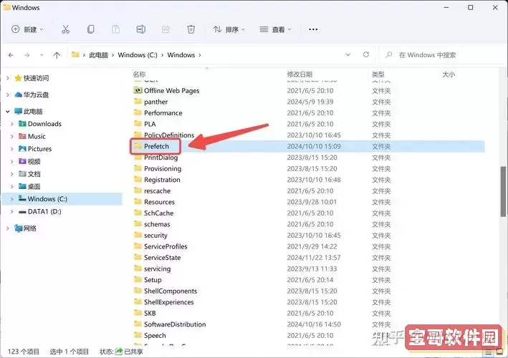Collapse the 此电脑 tree node
Image resolution: width=508 pixels, height=358 pixels.
click(x=7, y=112)
